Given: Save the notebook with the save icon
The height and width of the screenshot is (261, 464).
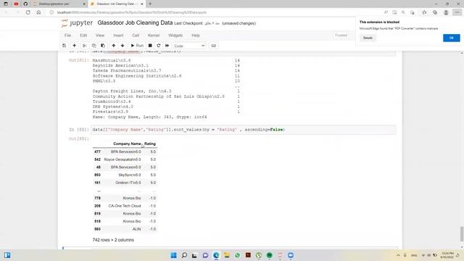Looking at the screenshot, I should 65,46.
